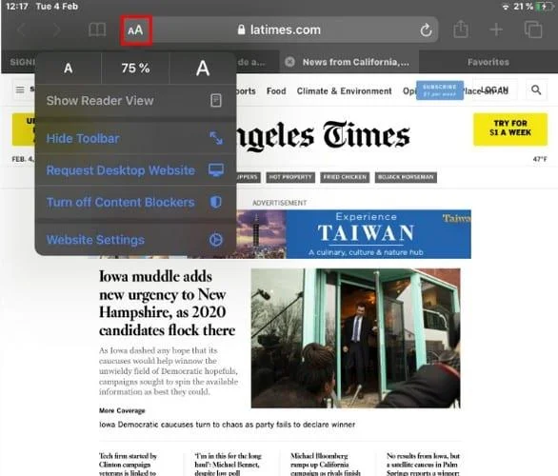Choose Hide Toolbar option

tap(135, 138)
